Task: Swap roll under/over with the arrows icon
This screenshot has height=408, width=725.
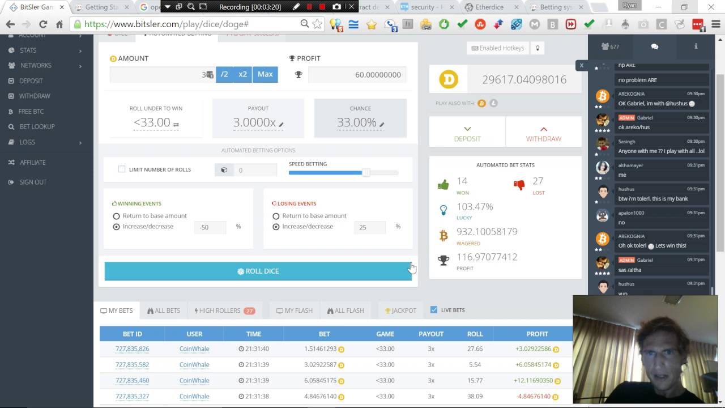Action: tap(176, 125)
